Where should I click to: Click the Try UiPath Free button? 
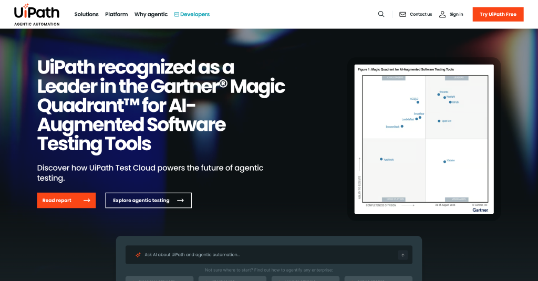(498, 14)
